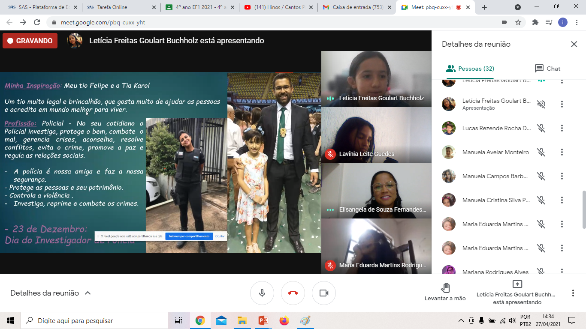Viewport: 586px width, 329px height.
Task: Select Letícia Freitas Goulart Buchholz video tile
Action: click(x=376, y=79)
